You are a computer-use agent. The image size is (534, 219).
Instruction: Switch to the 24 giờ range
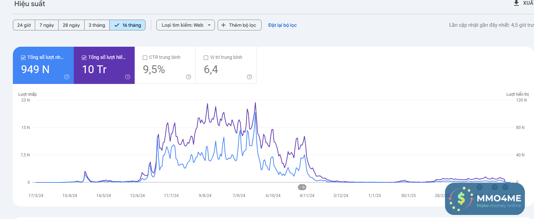click(24, 25)
